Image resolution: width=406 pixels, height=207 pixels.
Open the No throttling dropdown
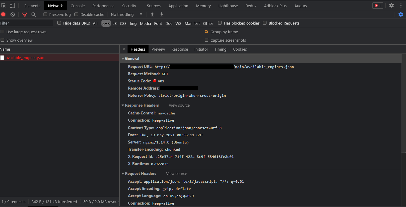(x=126, y=14)
